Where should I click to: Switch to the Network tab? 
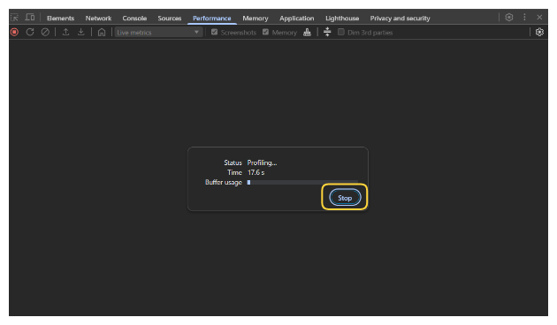[98, 18]
